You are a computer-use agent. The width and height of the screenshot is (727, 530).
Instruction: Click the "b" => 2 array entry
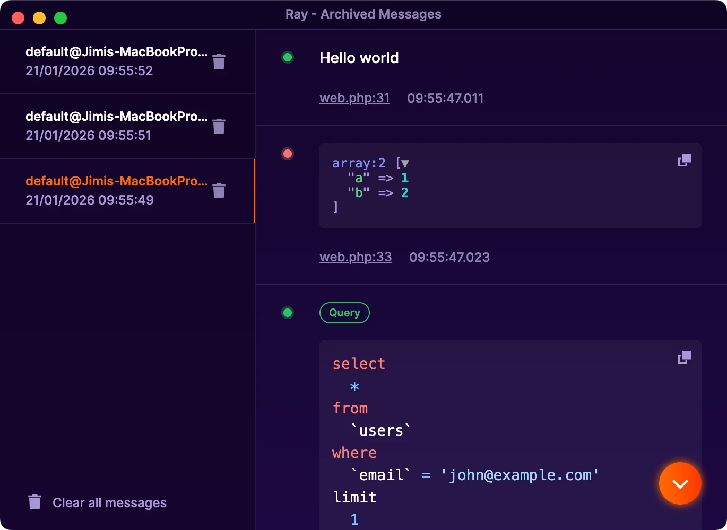(378, 192)
